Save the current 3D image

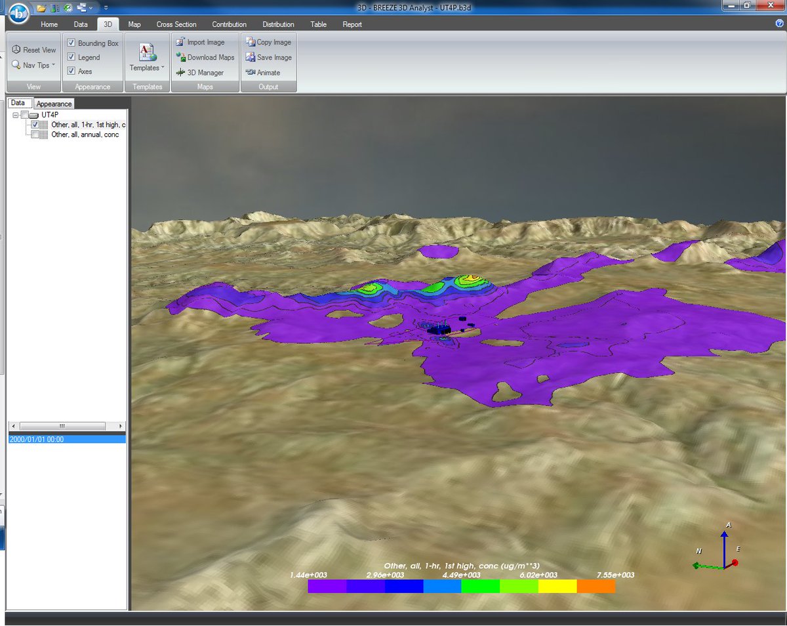click(268, 57)
